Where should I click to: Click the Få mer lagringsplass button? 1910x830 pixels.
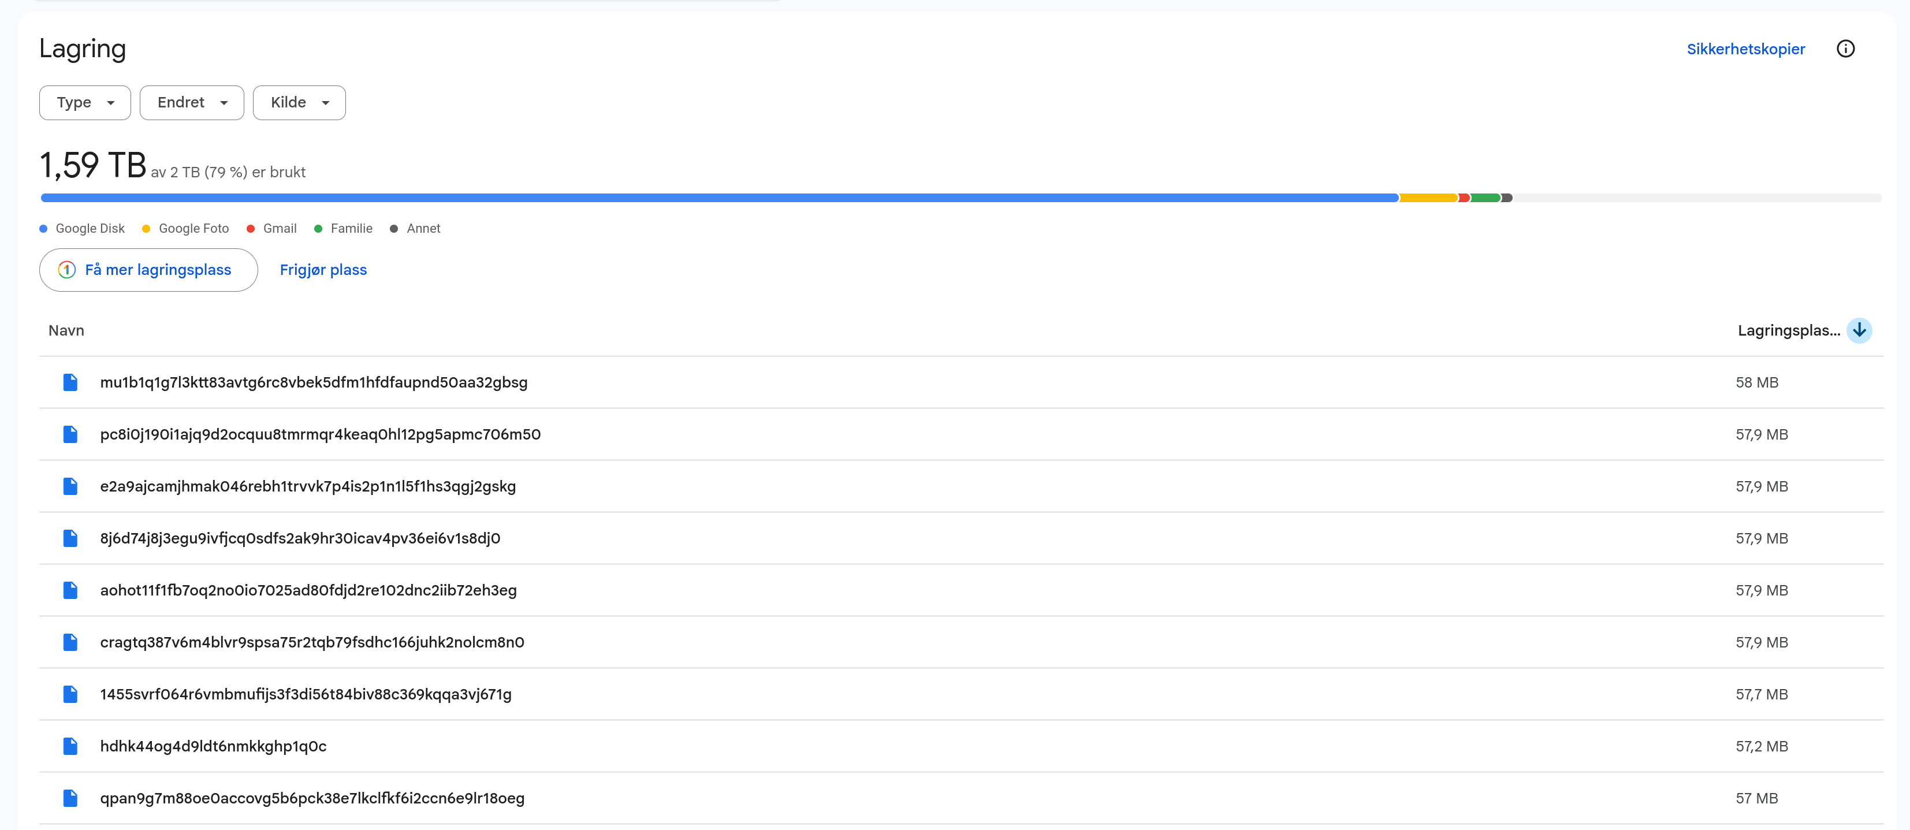coord(148,270)
